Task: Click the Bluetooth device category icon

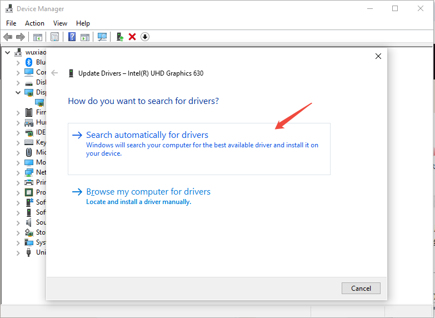Action: [29, 62]
